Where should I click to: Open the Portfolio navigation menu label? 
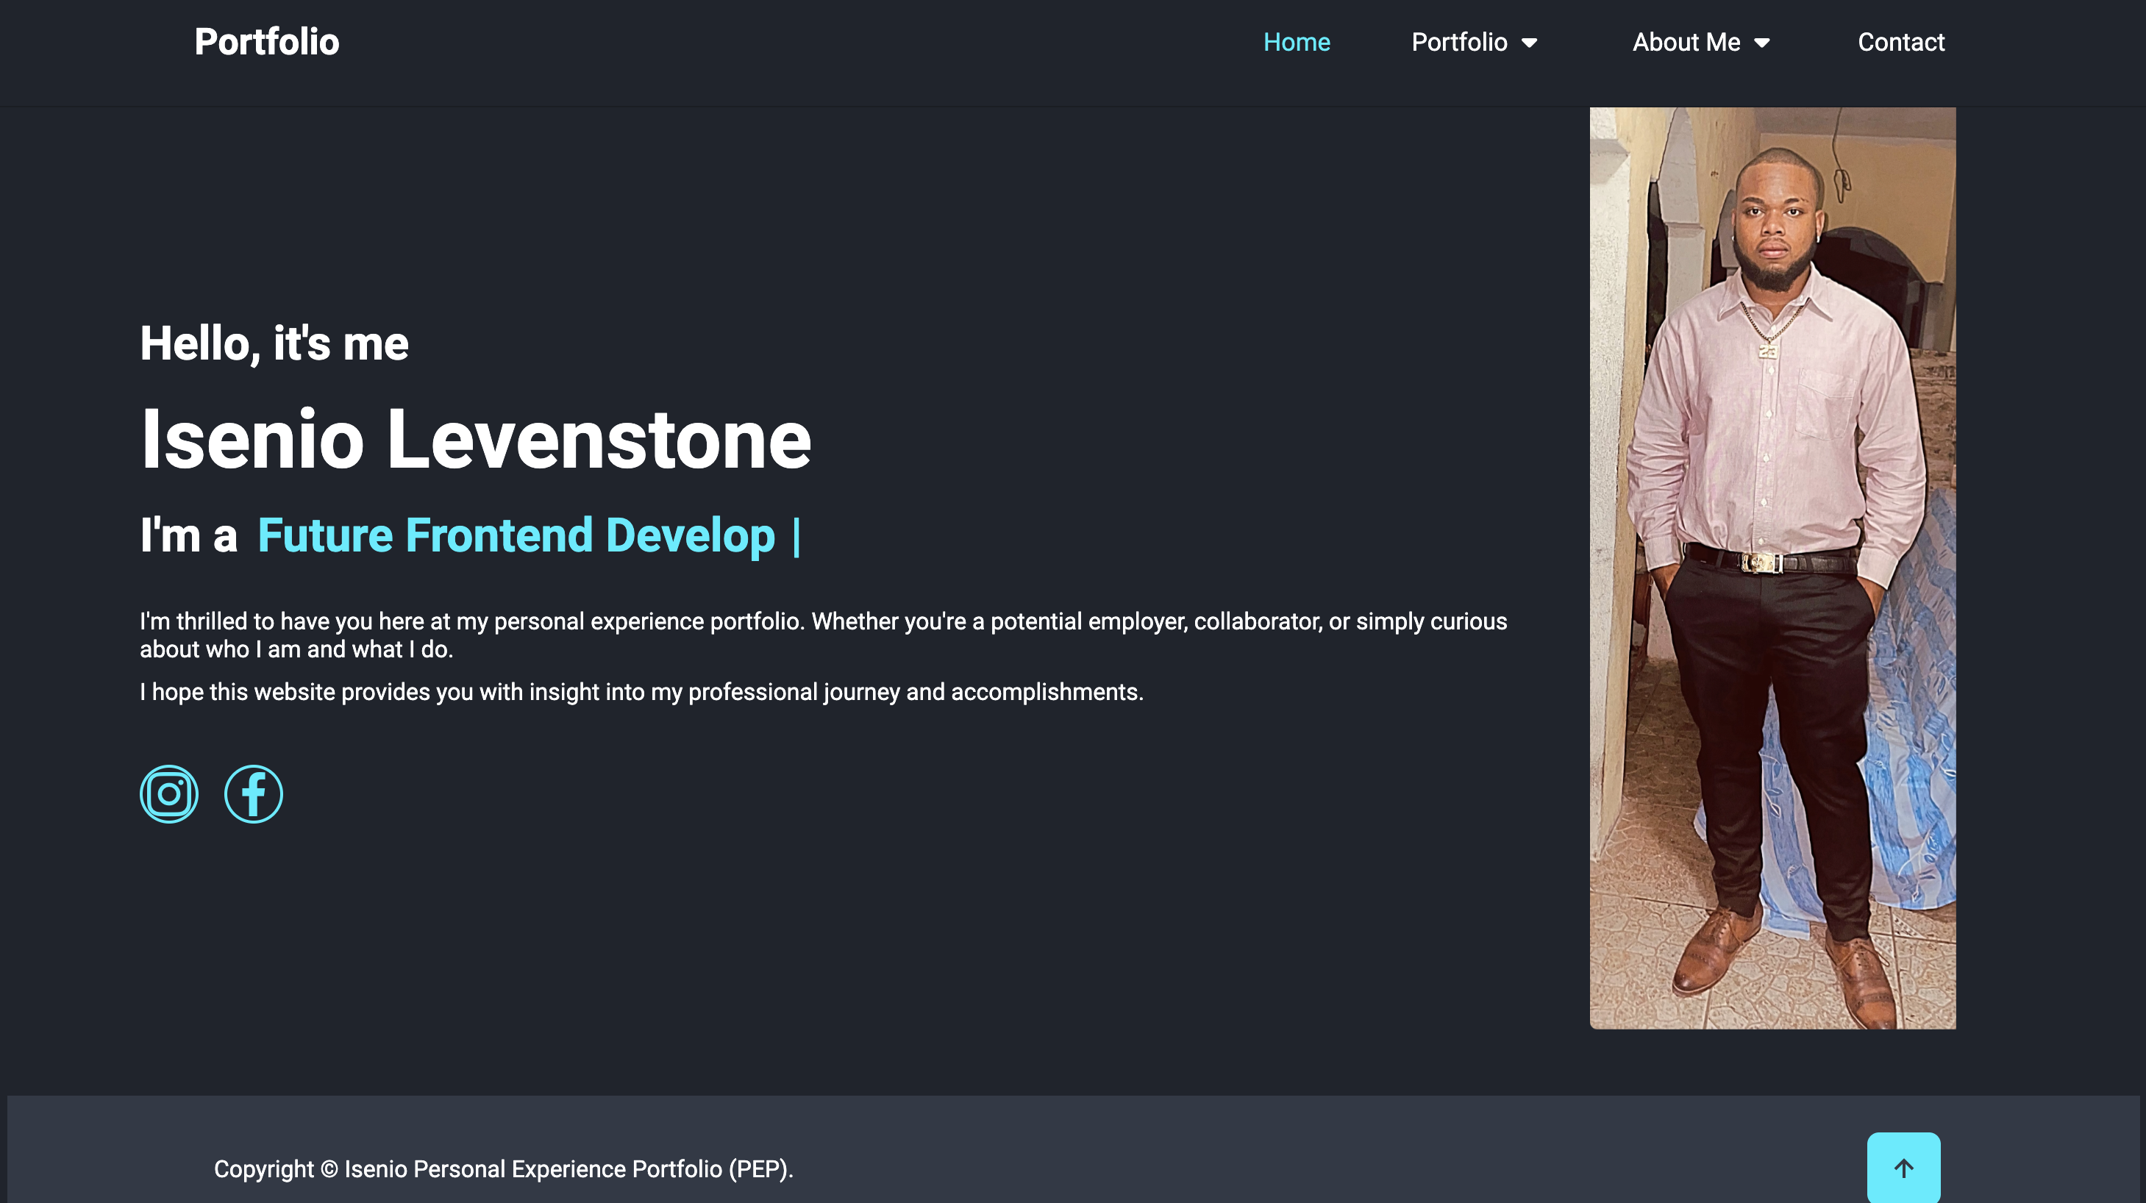coord(1458,42)
